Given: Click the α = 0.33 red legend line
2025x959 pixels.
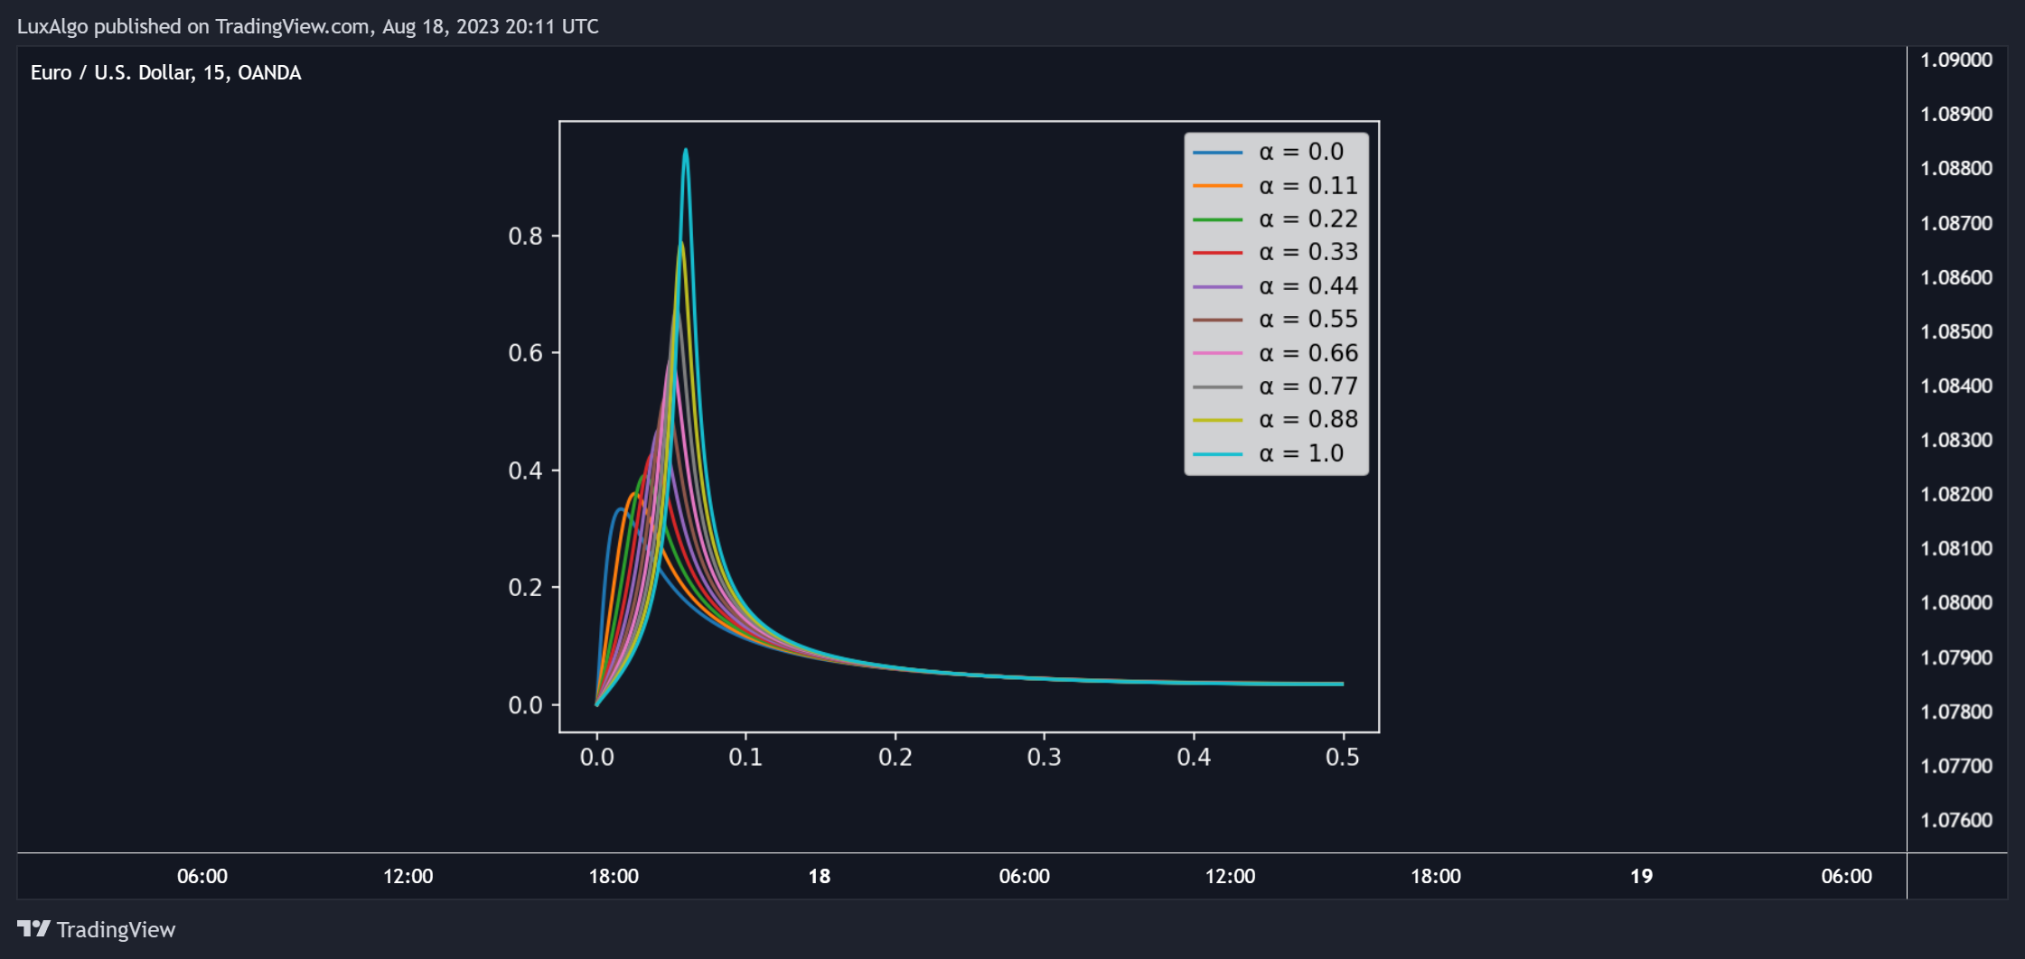Looking at the screenshot, I should [x=1217, y=253].
